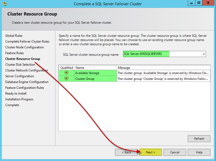This screenshot has height=161, width=216.
Task: Click the SQL Server setup icon in title bar
Action: click(x=5, y=4)
